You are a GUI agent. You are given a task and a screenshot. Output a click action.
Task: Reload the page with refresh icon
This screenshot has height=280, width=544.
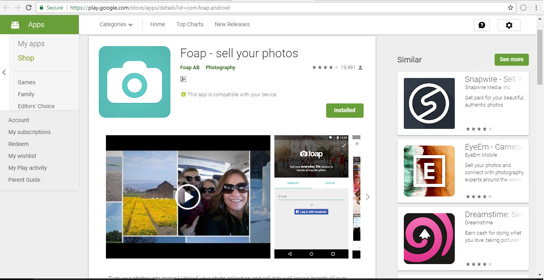point(29,8)
